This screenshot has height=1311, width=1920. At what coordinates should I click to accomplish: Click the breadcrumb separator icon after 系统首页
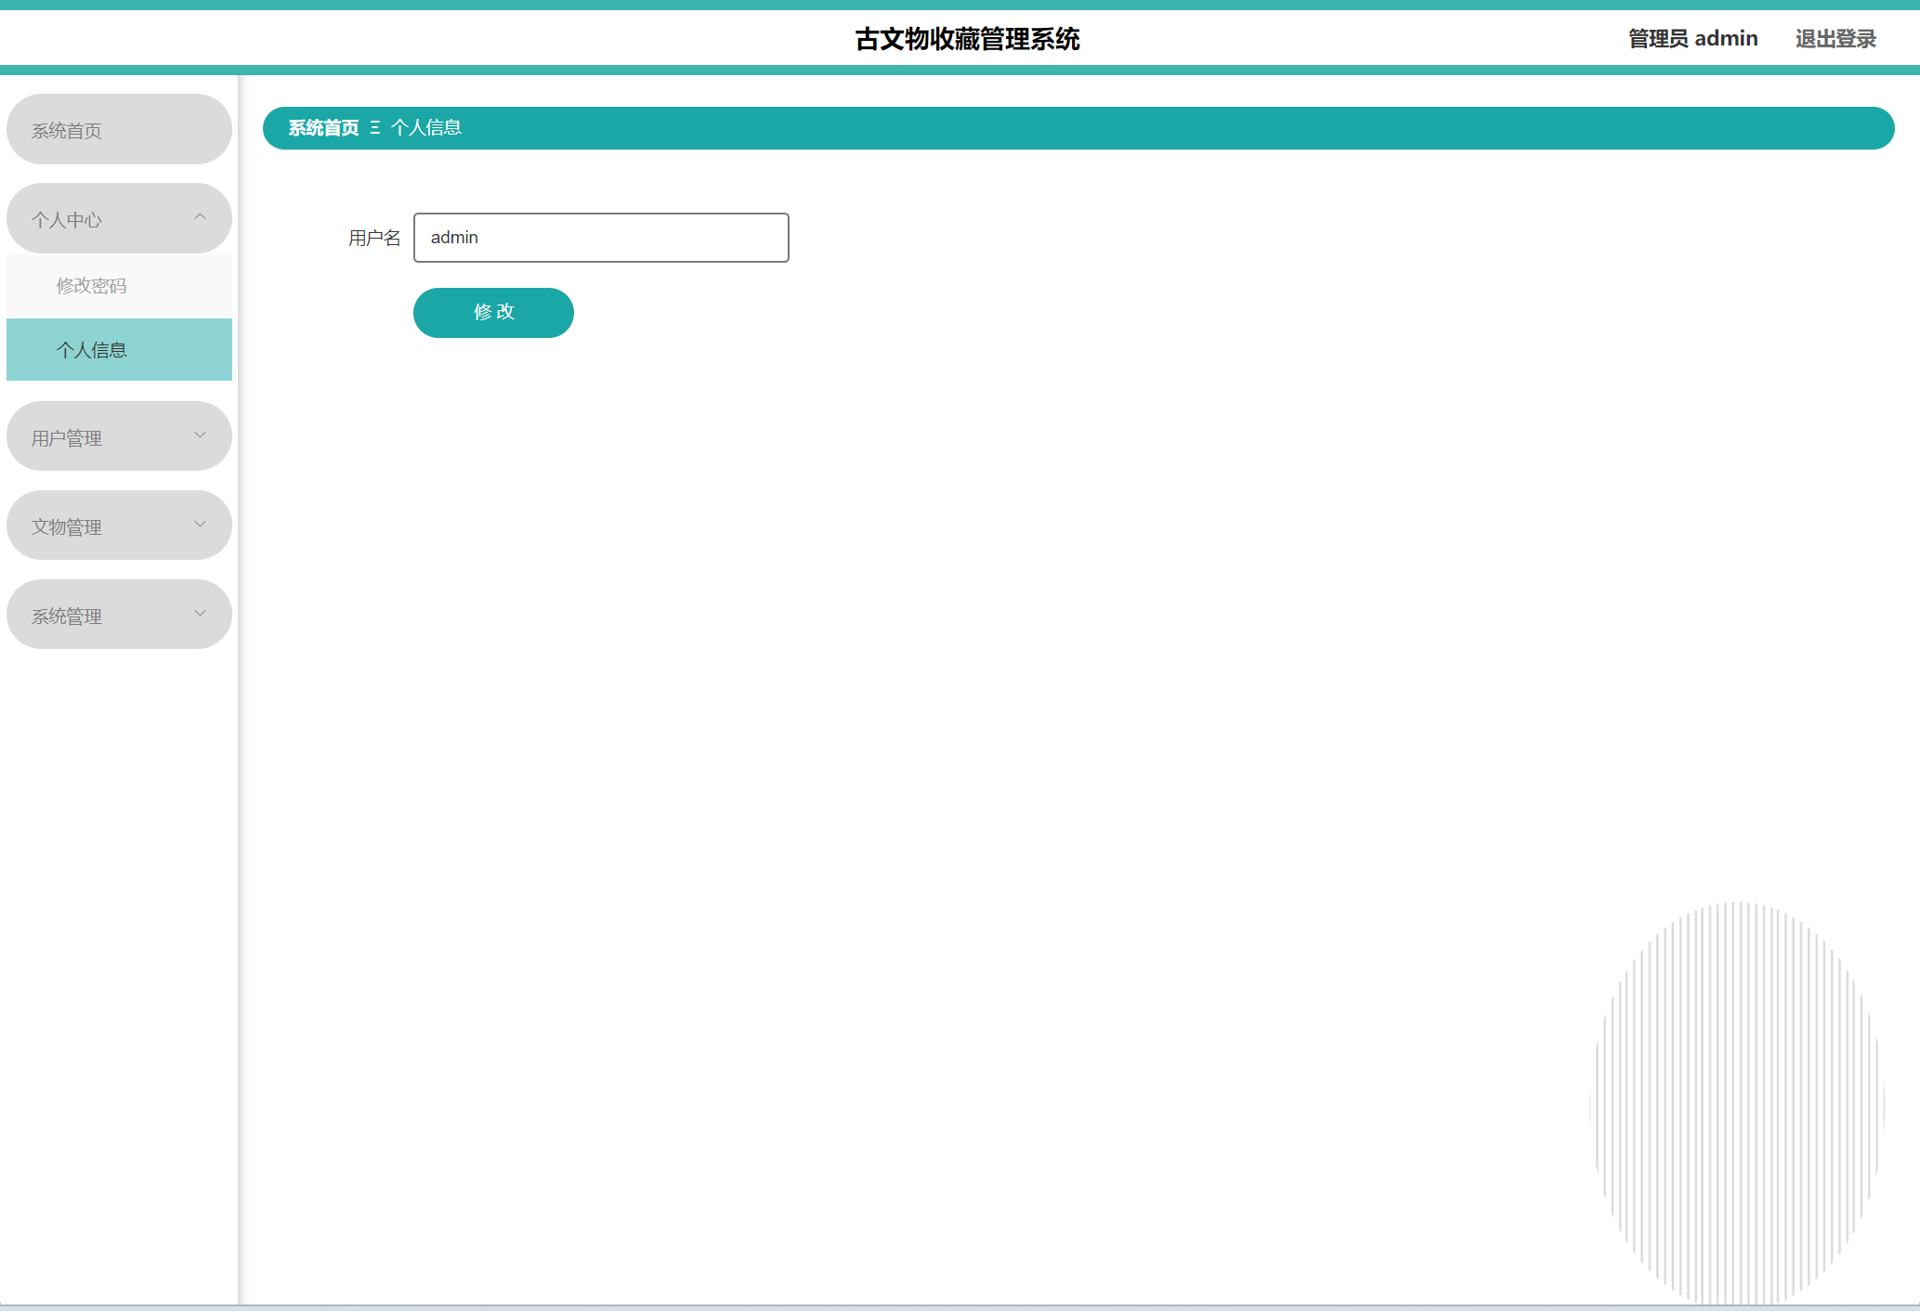coord(375,128)
